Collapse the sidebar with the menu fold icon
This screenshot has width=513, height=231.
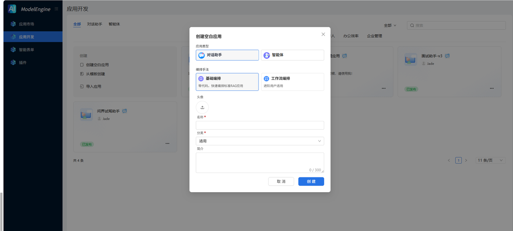tap(56, 9)
